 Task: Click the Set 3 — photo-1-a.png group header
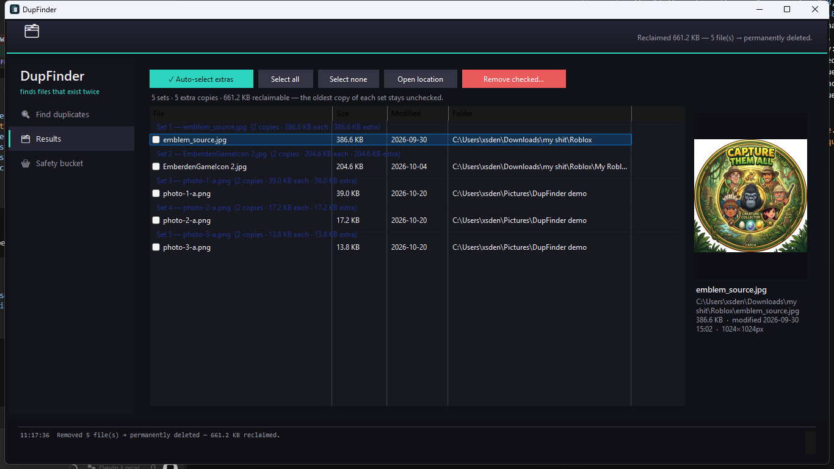[257, 181]
